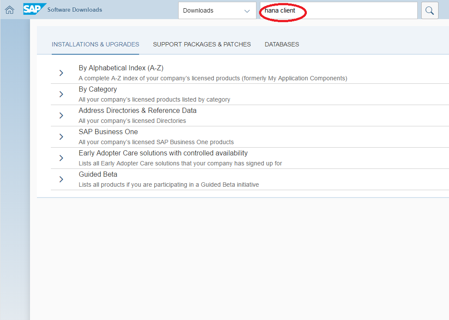Image resolution: width=449 pixels, height=320 pixels.
Task: Click the chevron beside SAP Business One
Action: 61,137
